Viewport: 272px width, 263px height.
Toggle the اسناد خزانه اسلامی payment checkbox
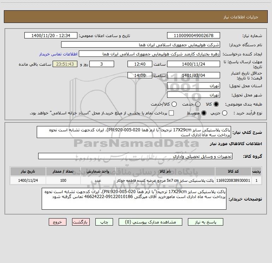(171, 113)
